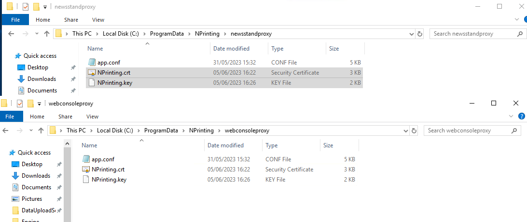Viewport: 527px width, 222px height.
Task: Open File tab in webconsoleproxy window
Action: pyautogui.click(x=10, y=117)
